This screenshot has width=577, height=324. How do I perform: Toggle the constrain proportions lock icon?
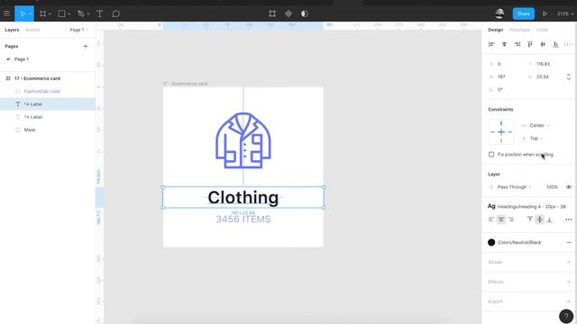(569, 76)
